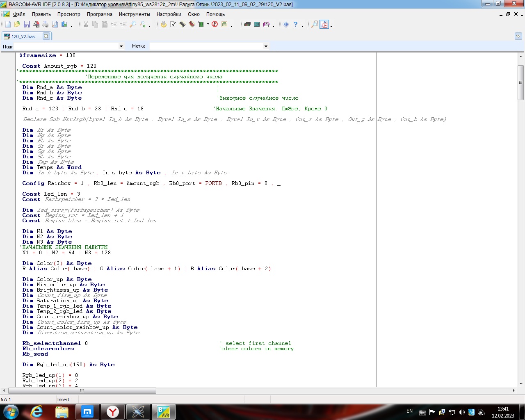The height and width of the screenshot is (420, 525).
Task: Click the 'Insert' status bar indicator
Action: tap(63, 399)
